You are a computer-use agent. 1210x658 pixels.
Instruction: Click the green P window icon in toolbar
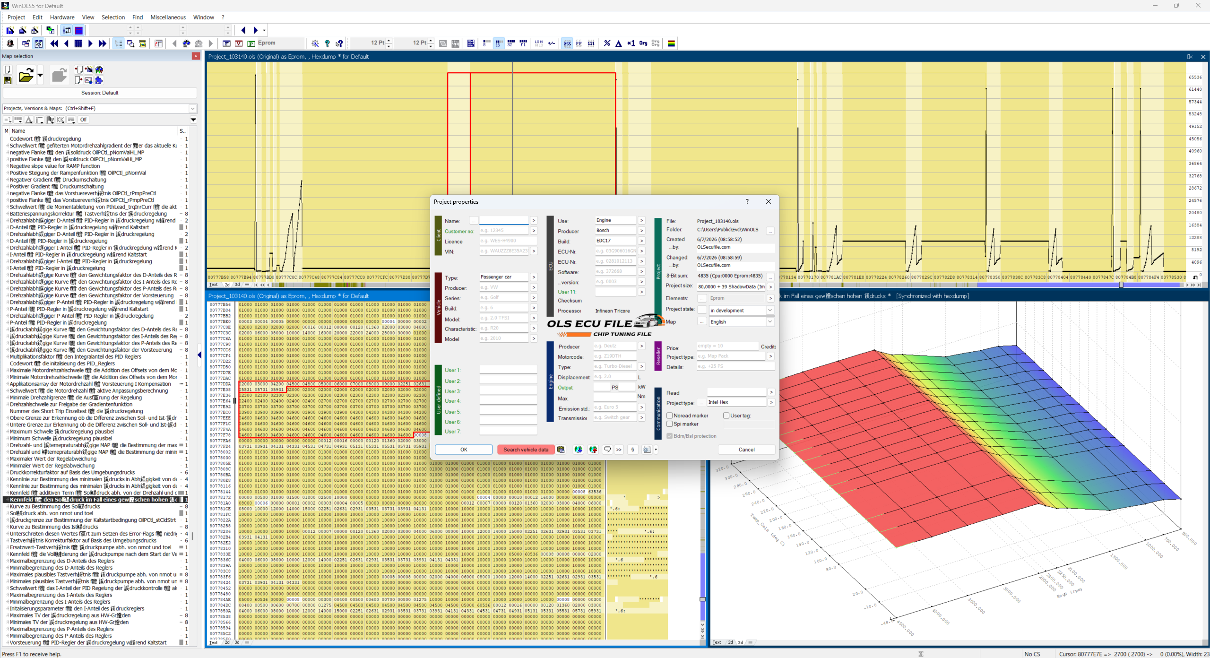coord(251,43)
